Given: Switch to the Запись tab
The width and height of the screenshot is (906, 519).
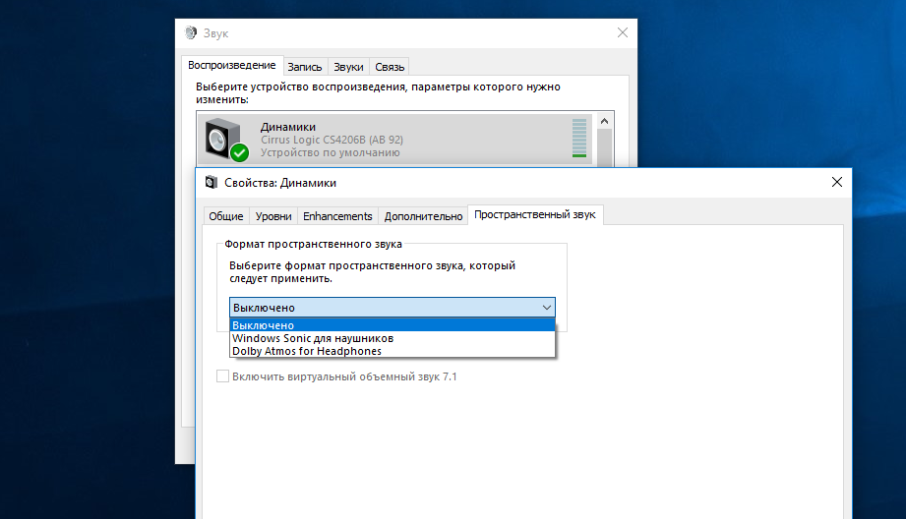Looking at the screenshot, I should coord(305,67).
